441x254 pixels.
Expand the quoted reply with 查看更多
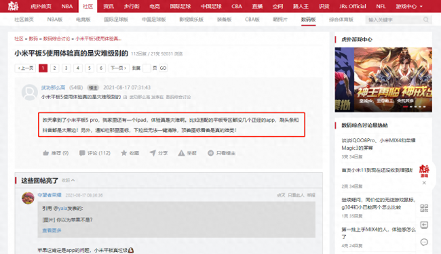pos(52,230)
